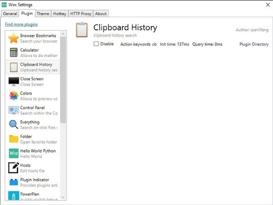Click the Wox logo in the title bar
Screen dimensions: 273x205
click(x=4, y=5)
